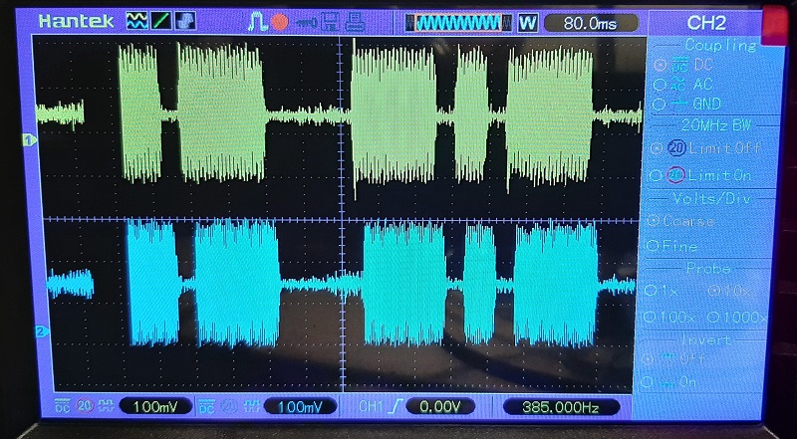The width and height of the screenshot is (797, 439).
Task: Choose the 1000x probe attenuation
Action: 734,317
